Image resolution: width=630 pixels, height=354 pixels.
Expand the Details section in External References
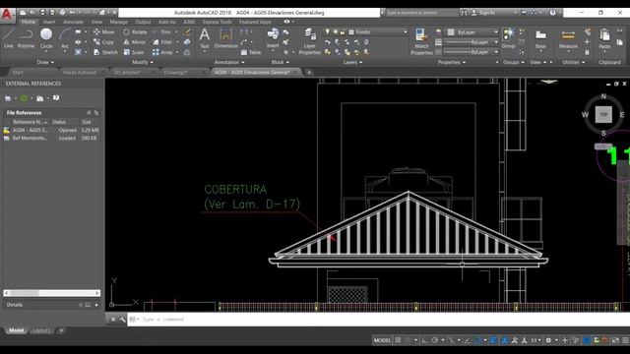(96, 305)
